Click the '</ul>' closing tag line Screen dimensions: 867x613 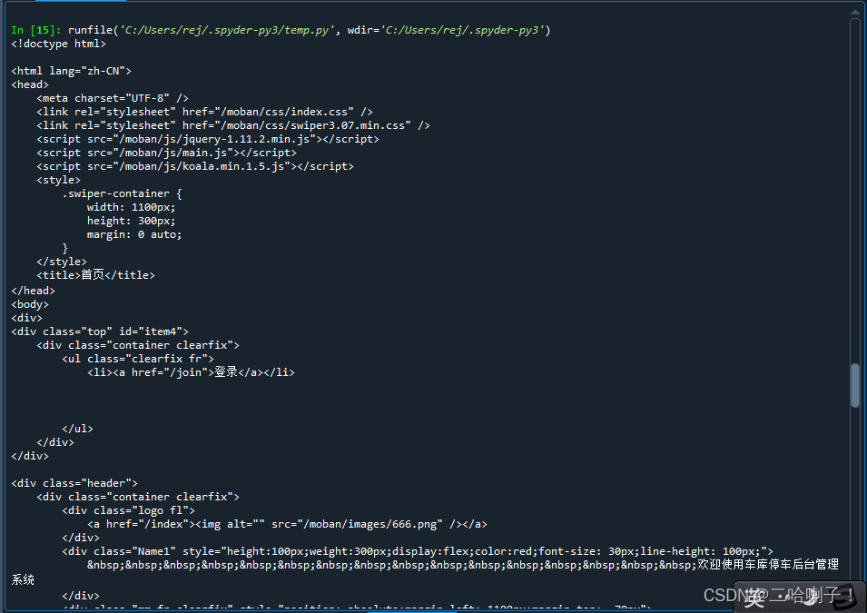pyautogui.click(x=77, y=429)
